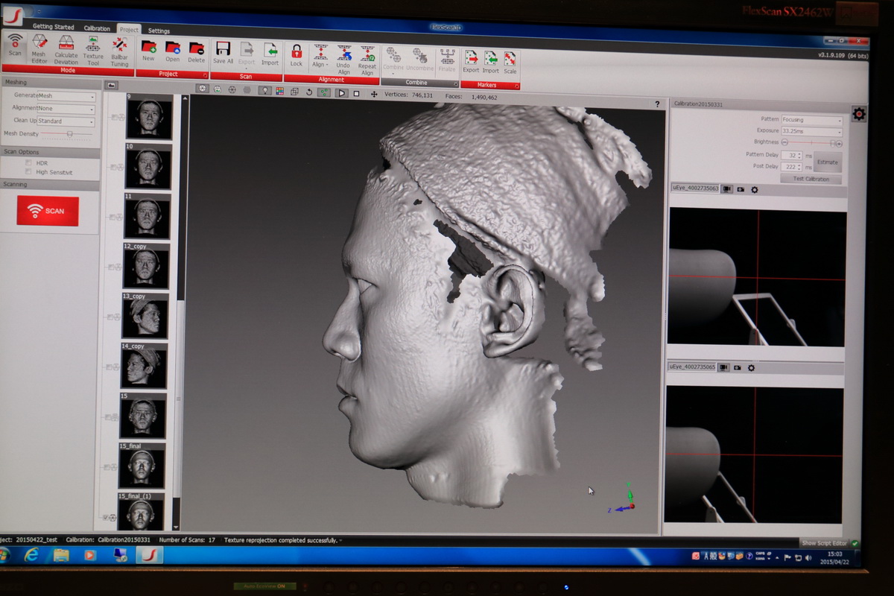Enable the HDR scan option
Image resolution: width=894 pixels, height=596 pixels.
29,162
